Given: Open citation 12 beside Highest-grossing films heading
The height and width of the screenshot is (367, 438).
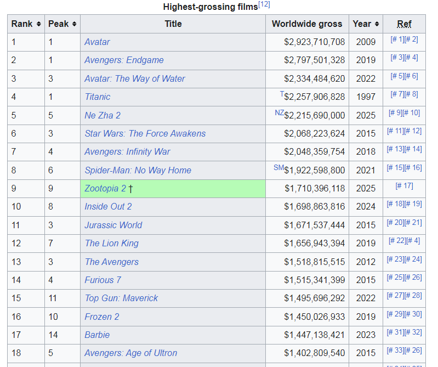Looking at the screenshot, I should (264, 5).
